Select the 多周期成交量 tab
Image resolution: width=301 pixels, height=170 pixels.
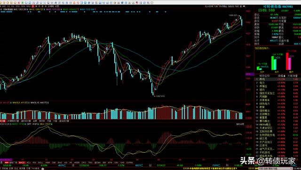[13, 121]
